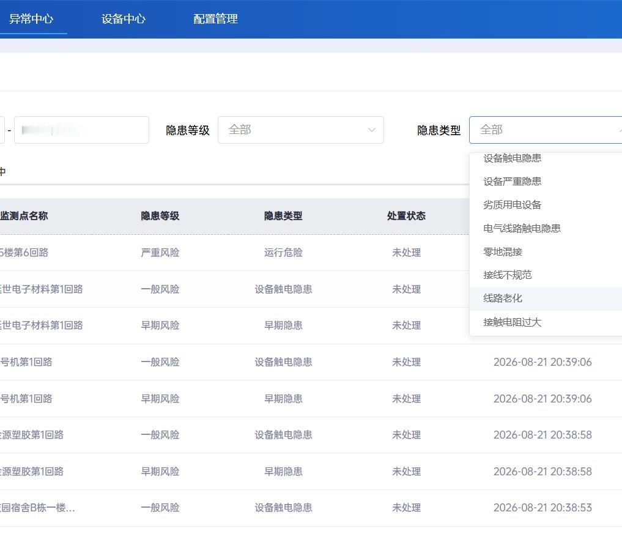Viewport: 622px width, 534px height.
Task: Click 隐患等级 column header
Action: 160,216
